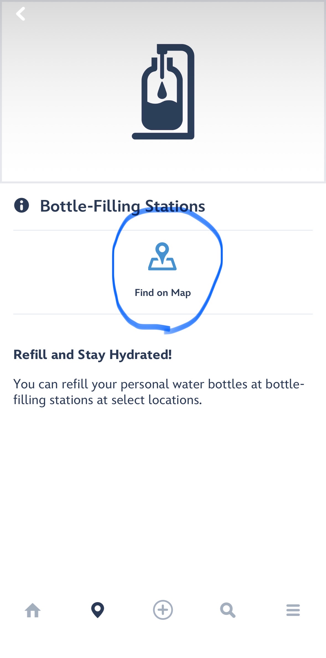This screenshot has height=658, width=326.
Task: Open search with the magnifier icon
Action: [x=228, y=610]
